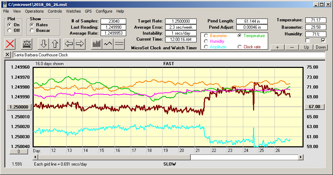Viewport: 333px width, 175px height.
Task: Click the Pend Adjust field
Action: click(x=252, y=27)
